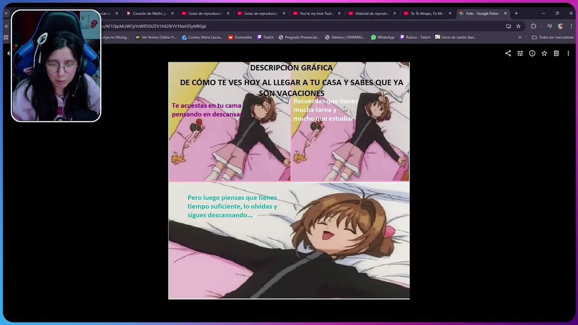
Task: Navigate back in browser
Action: (x=6, y=26)
